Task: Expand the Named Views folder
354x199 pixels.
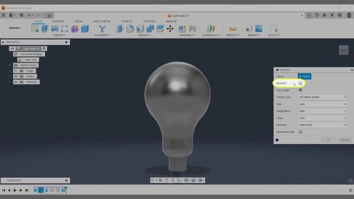Action: pyautogui.click(x=10, y=65)
